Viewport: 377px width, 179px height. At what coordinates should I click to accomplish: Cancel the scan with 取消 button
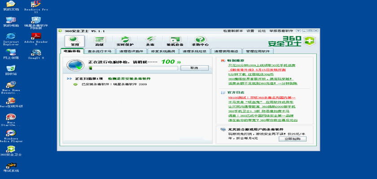tap(194, 68)
